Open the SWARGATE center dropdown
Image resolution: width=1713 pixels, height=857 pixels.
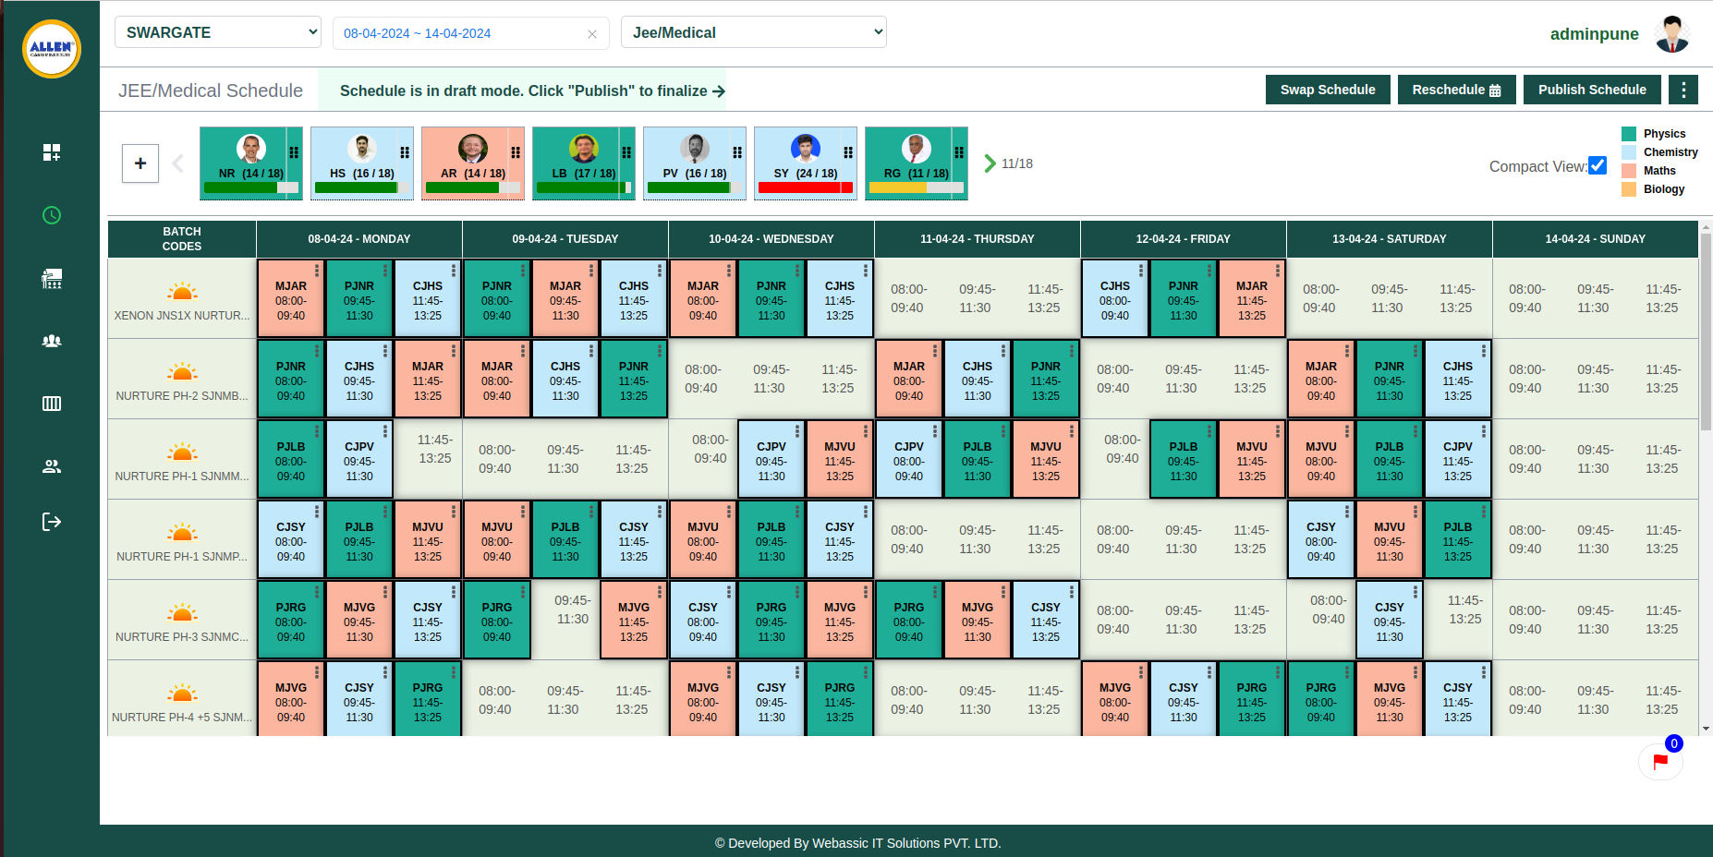click(x=218, y=32)
